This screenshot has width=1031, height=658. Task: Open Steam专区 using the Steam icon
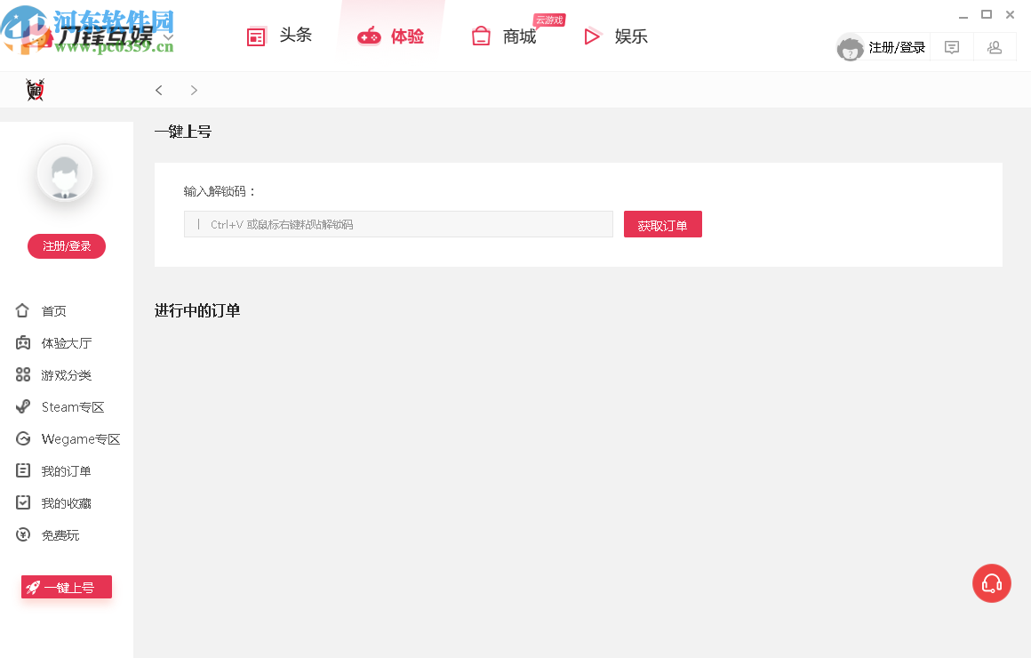point(23,406)
